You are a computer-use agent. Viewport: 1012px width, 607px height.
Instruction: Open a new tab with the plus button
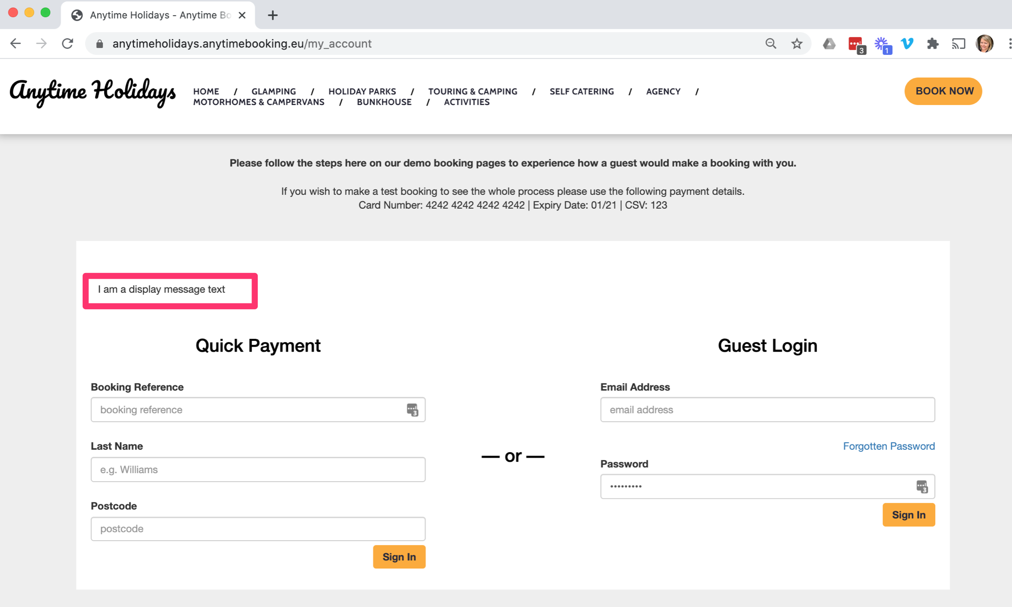pyautogui.click(x=273, y=15)
